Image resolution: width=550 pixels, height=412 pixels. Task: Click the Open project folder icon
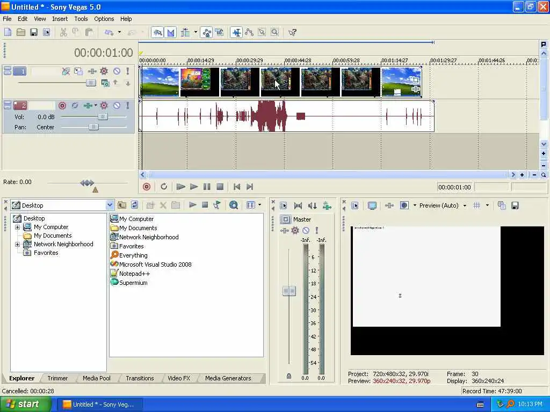(21, 33)
